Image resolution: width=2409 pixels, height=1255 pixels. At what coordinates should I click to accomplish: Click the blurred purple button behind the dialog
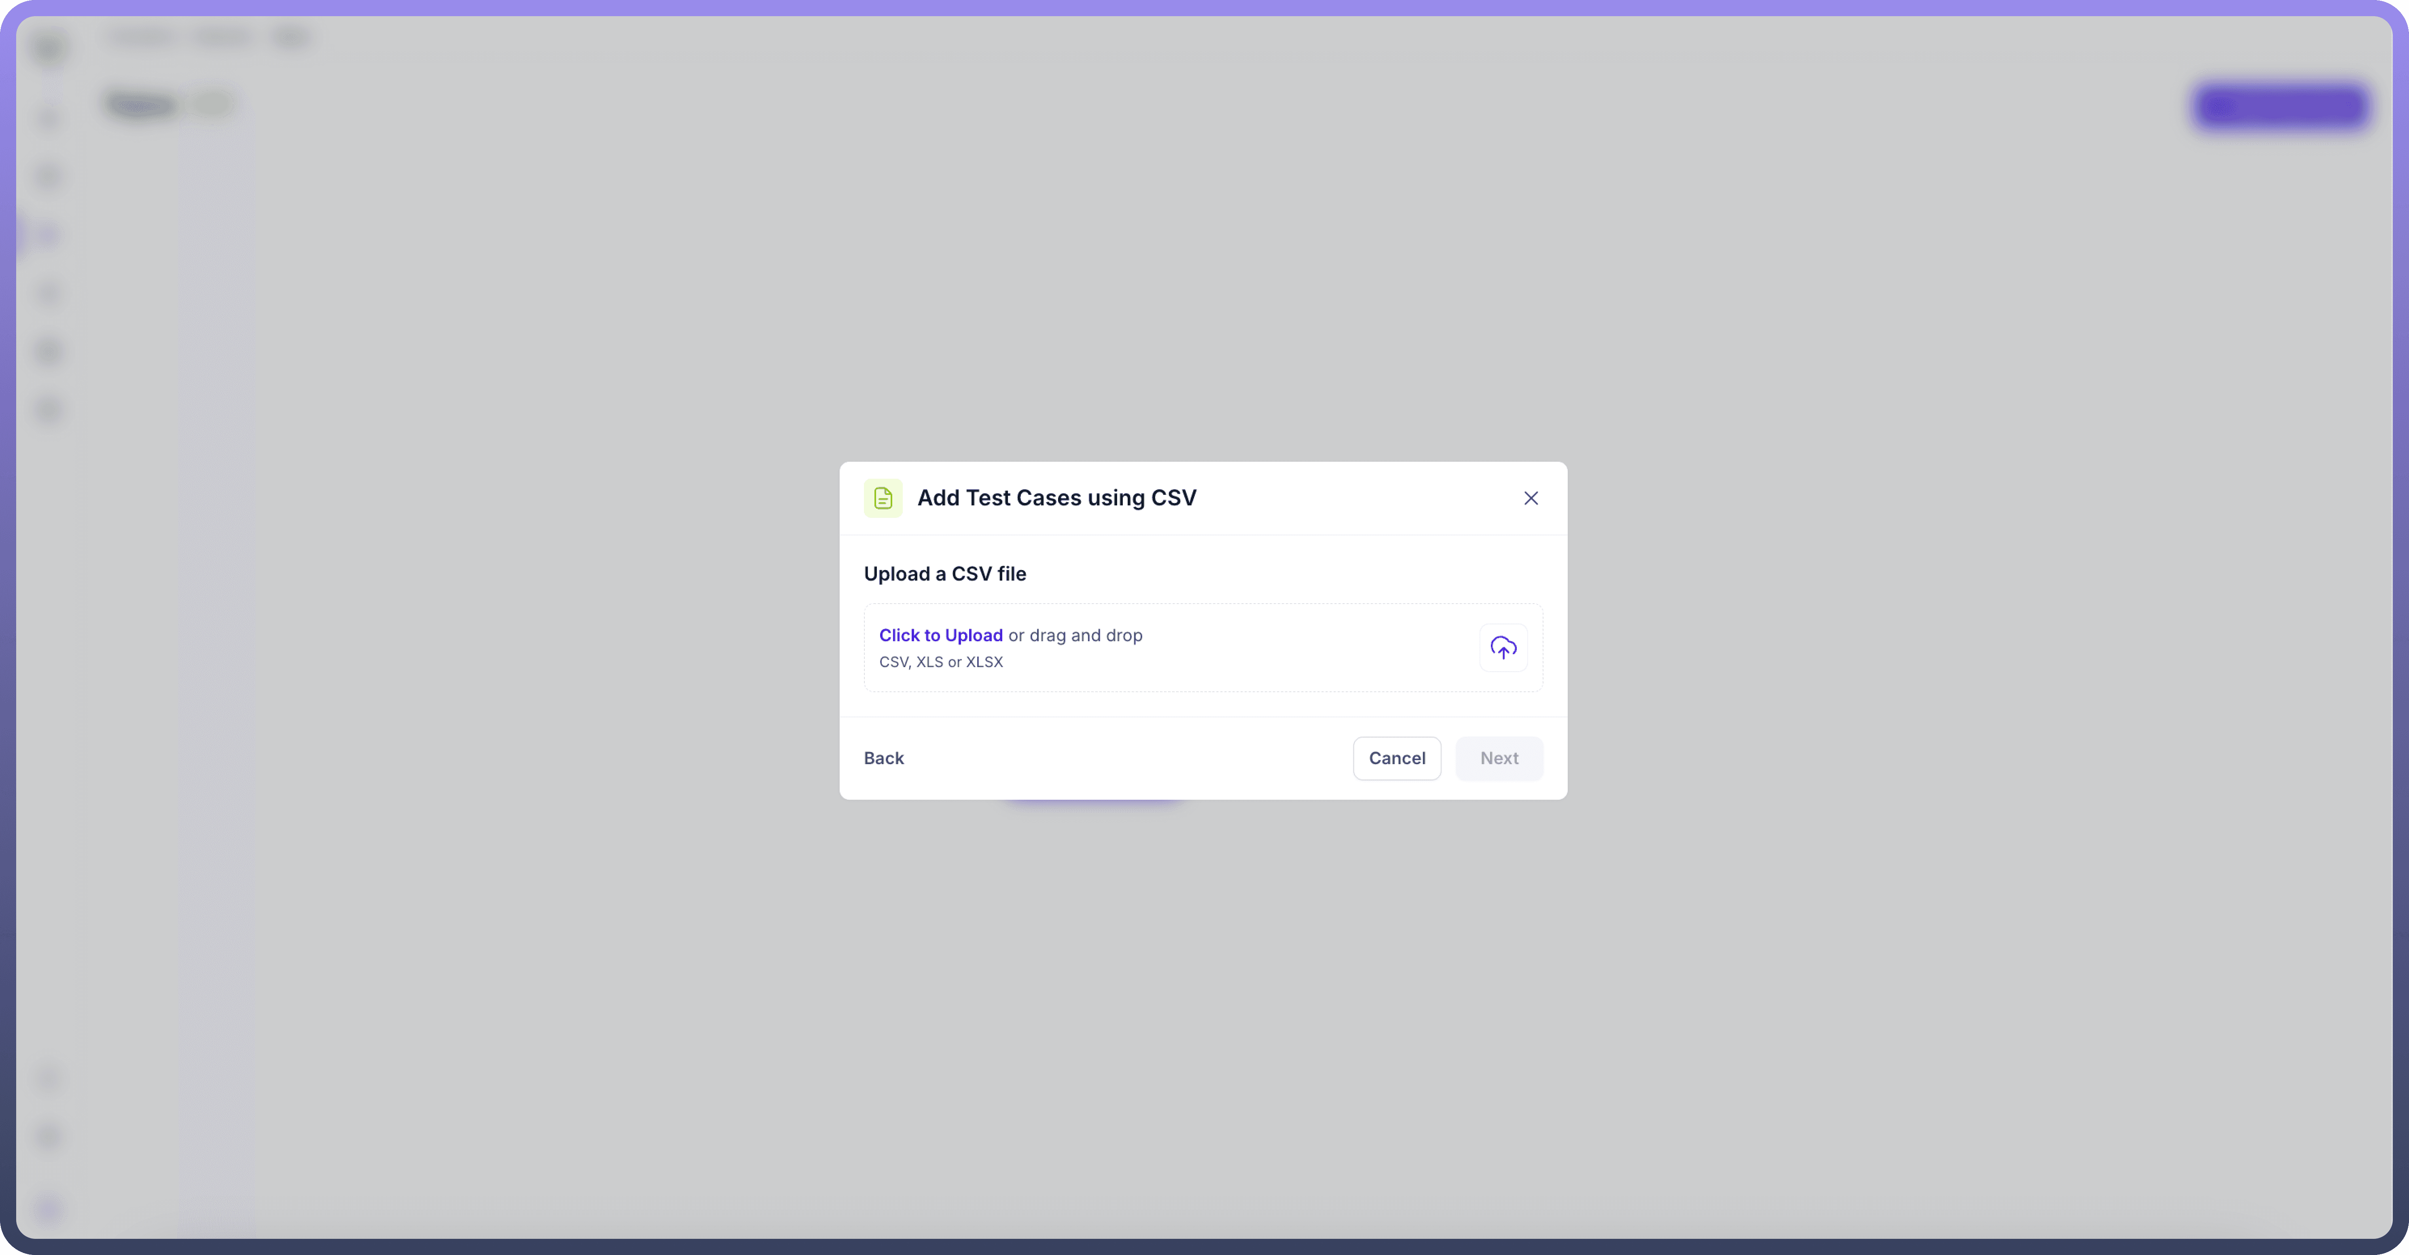coord(2280,106)
